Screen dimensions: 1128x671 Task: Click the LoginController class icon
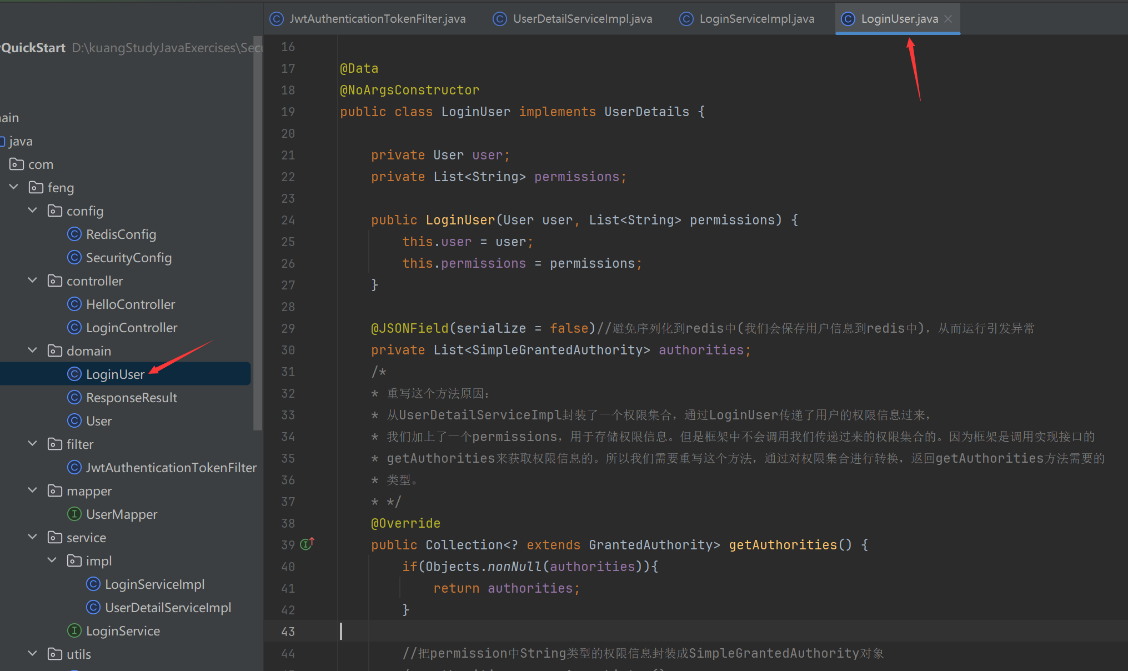(74, 327)
